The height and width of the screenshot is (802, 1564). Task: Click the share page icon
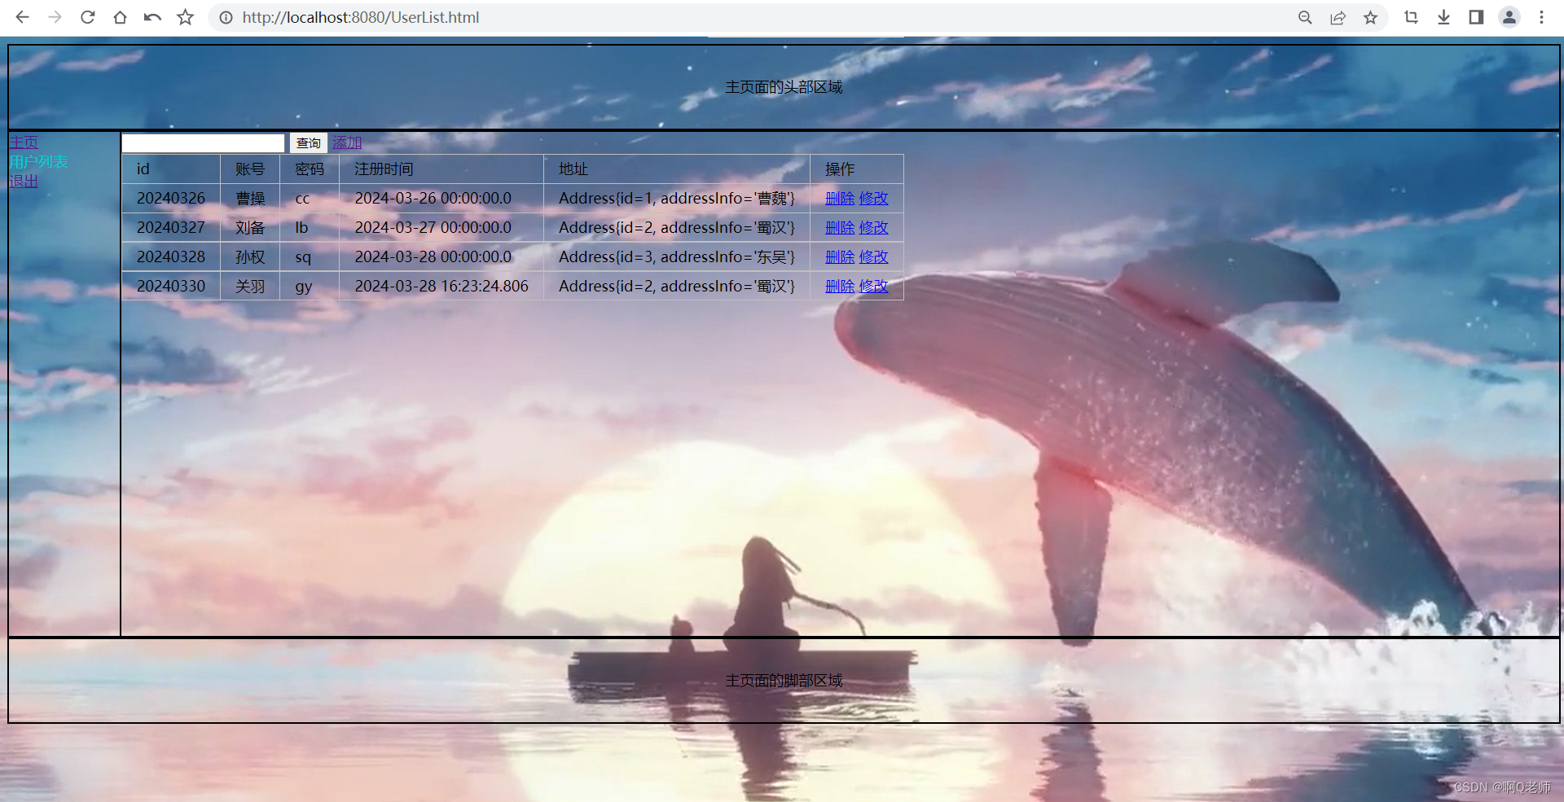1338,17
